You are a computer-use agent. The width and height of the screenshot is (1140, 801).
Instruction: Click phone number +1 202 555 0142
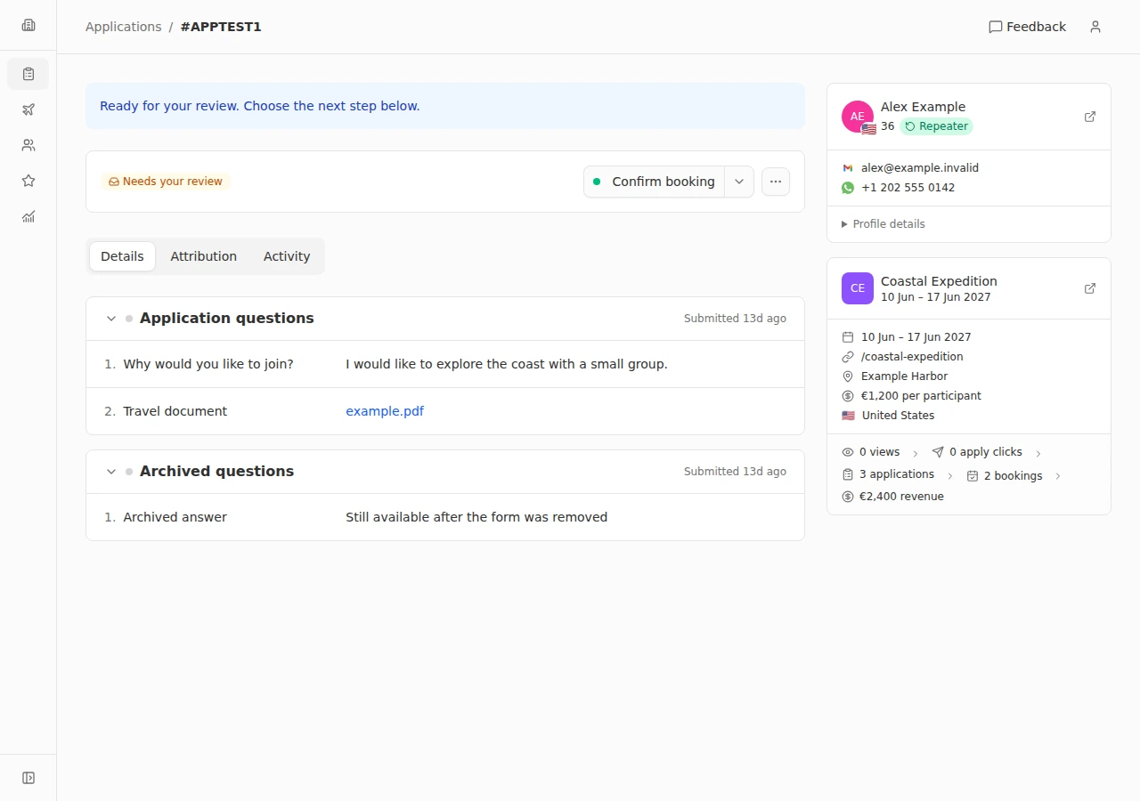click(908, 188)
